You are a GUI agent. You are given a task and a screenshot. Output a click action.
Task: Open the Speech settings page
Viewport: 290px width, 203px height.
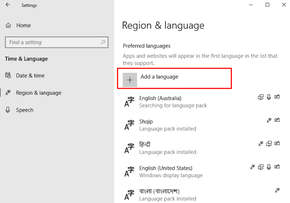pyautogui.click(x=25, y=110)
